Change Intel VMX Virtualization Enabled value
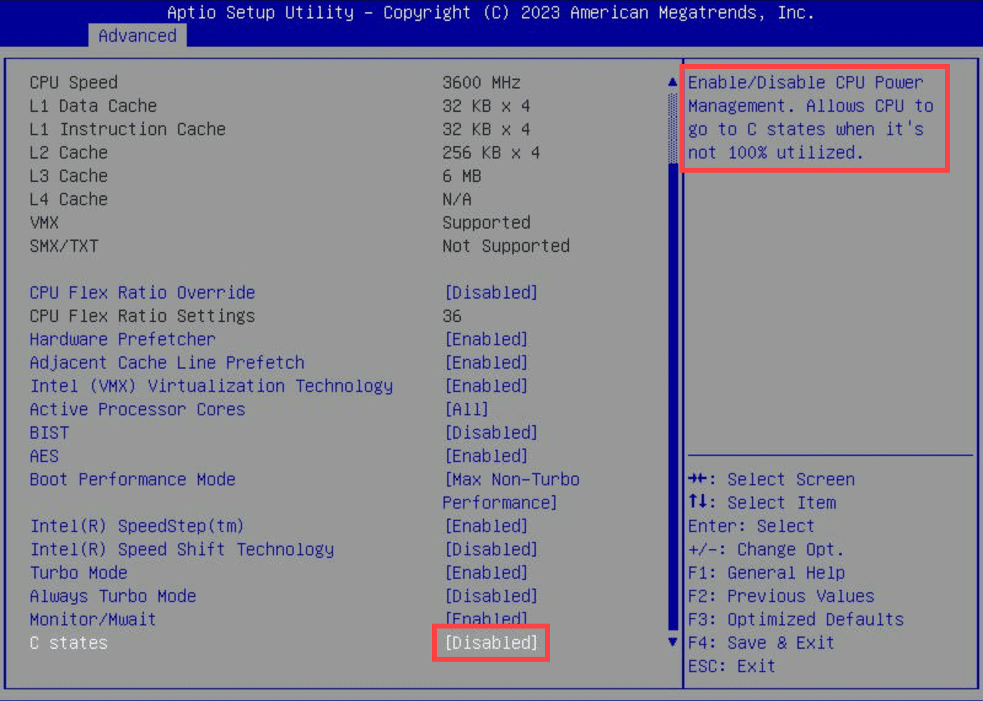Viewport: 983px width, 701px height. click(487, 386)
